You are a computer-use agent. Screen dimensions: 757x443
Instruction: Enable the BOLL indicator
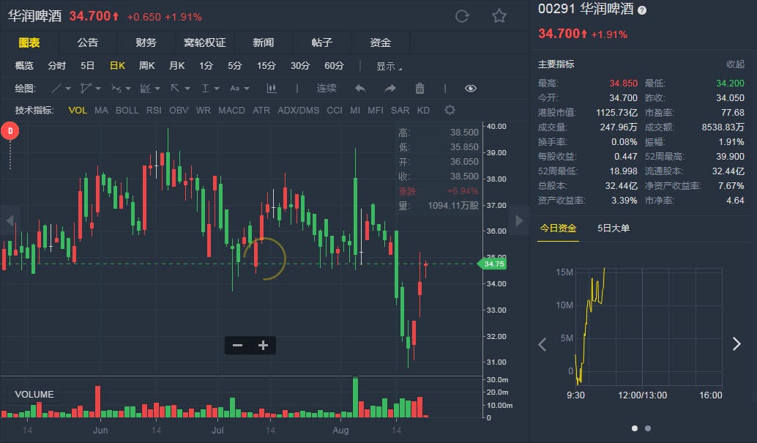[127, 110]
